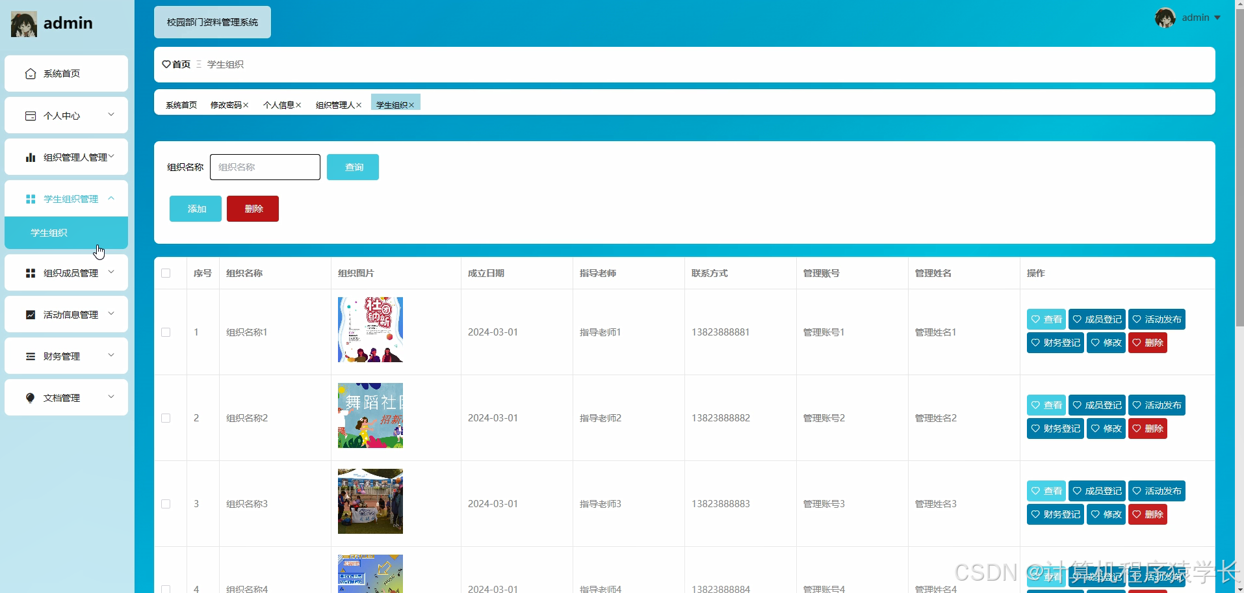Screen dimensions: 1244x593
Task: Click the 查询 search button
Action: (x=353, y=167)
